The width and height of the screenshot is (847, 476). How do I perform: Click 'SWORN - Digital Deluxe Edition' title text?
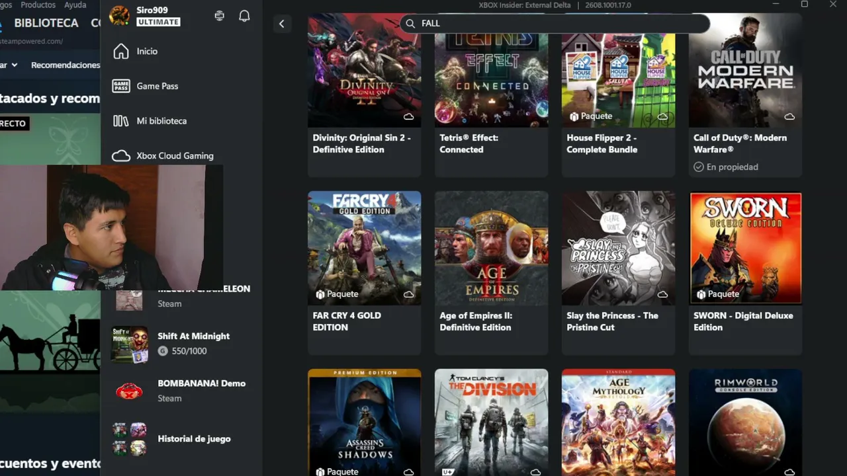743,321
